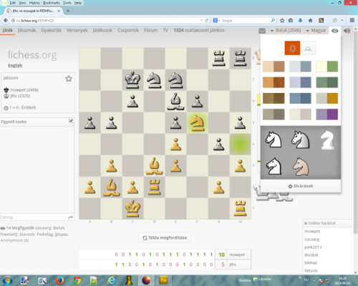Toggle the Figyelő szoba checkbox
Viewport: 358px width, 286px height.
[71, 121]
